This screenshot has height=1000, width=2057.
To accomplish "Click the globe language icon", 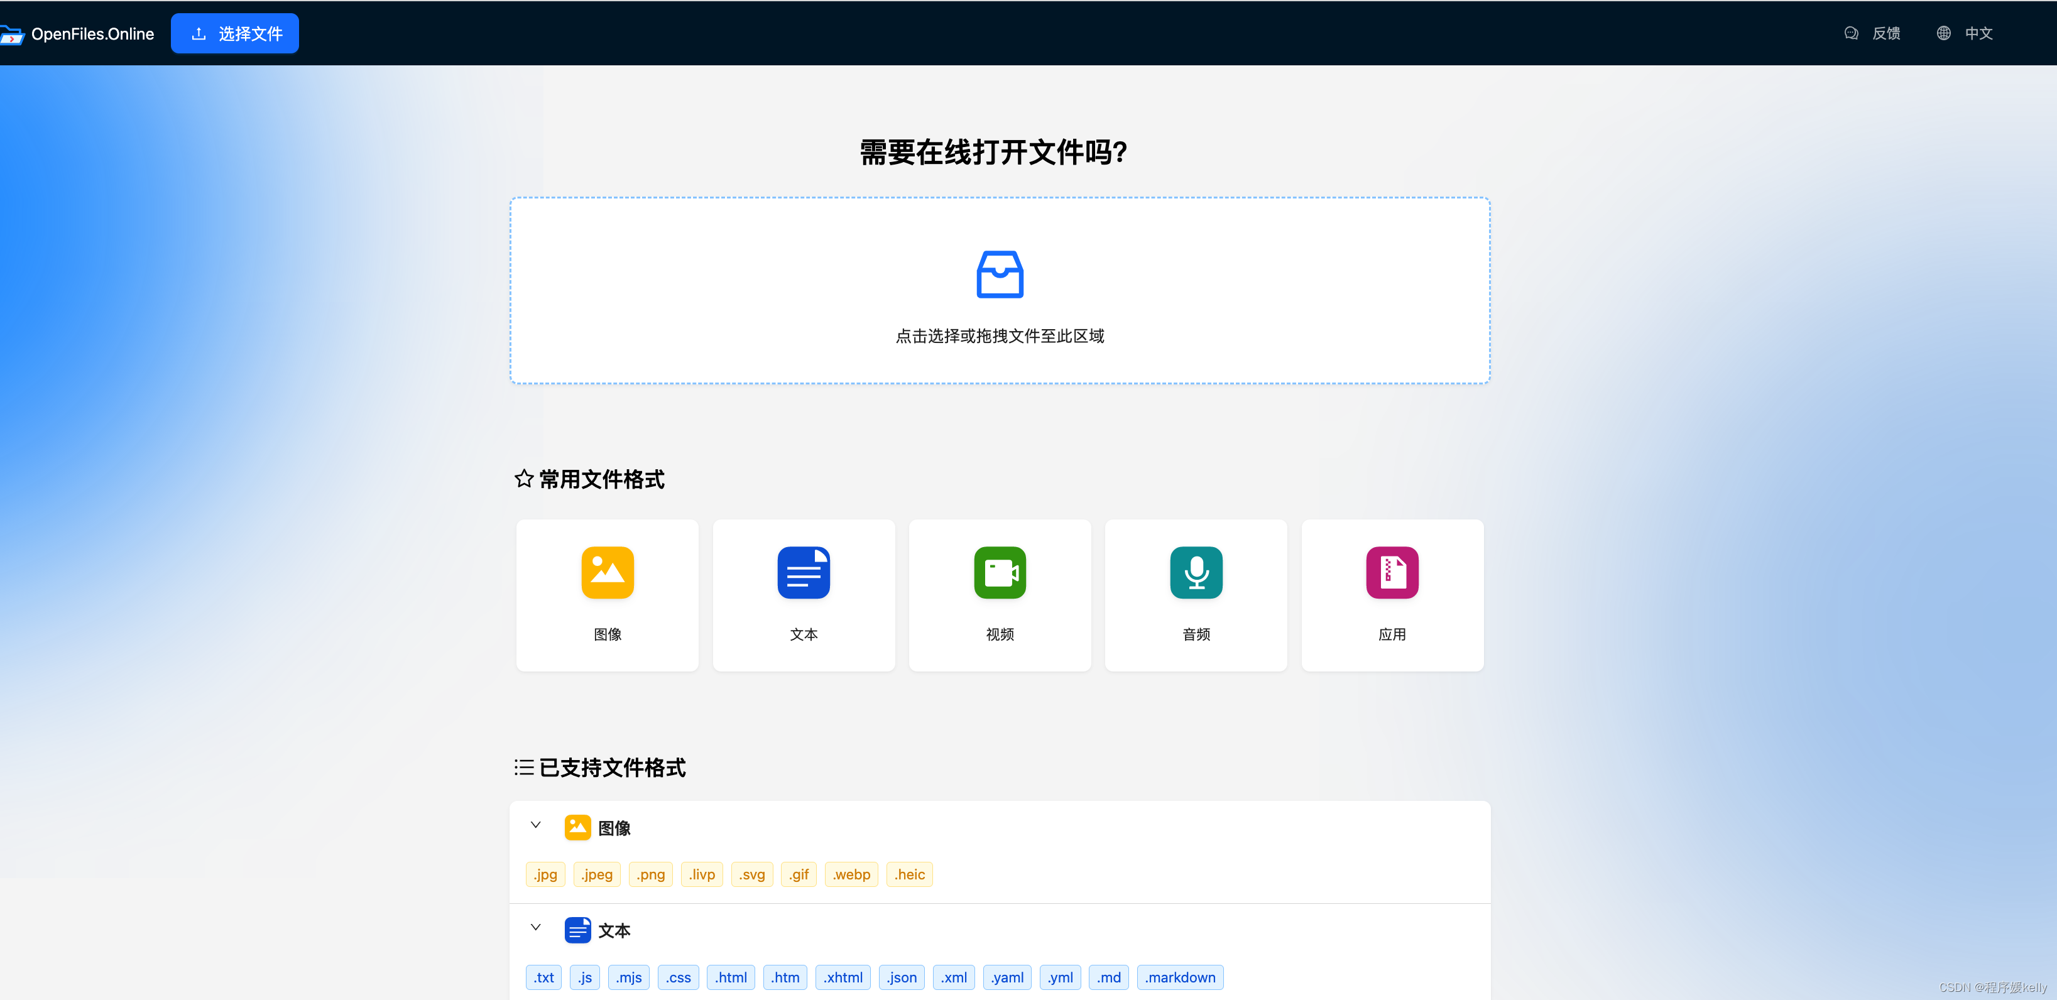I will point(1944,33).
